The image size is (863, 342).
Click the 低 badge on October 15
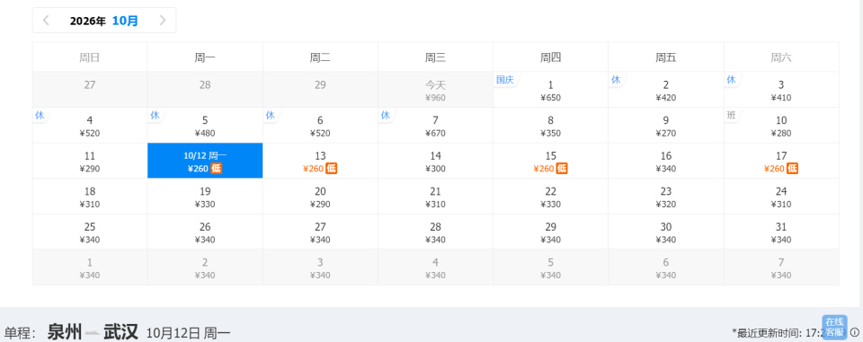click(x=561, y=169)
